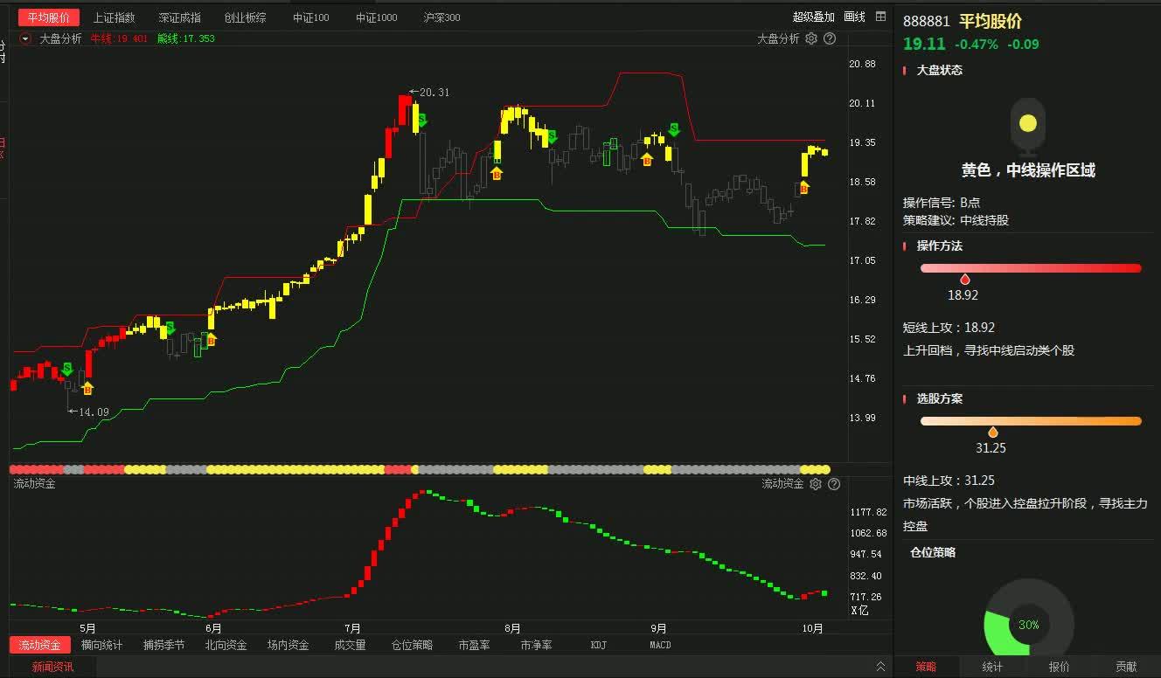Open the 新闻资讯 tab

[x=53, y=667]
